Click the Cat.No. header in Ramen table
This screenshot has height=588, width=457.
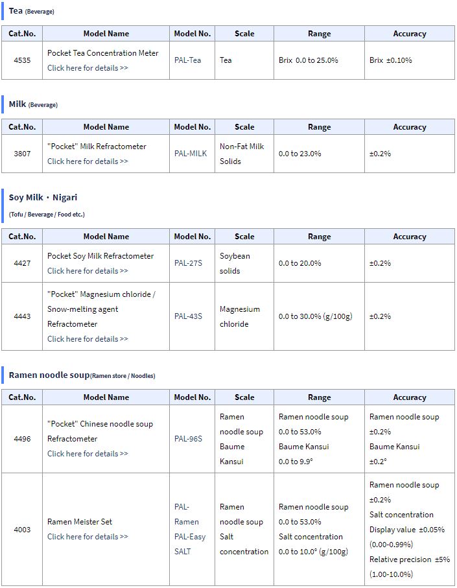click(22, 397)
